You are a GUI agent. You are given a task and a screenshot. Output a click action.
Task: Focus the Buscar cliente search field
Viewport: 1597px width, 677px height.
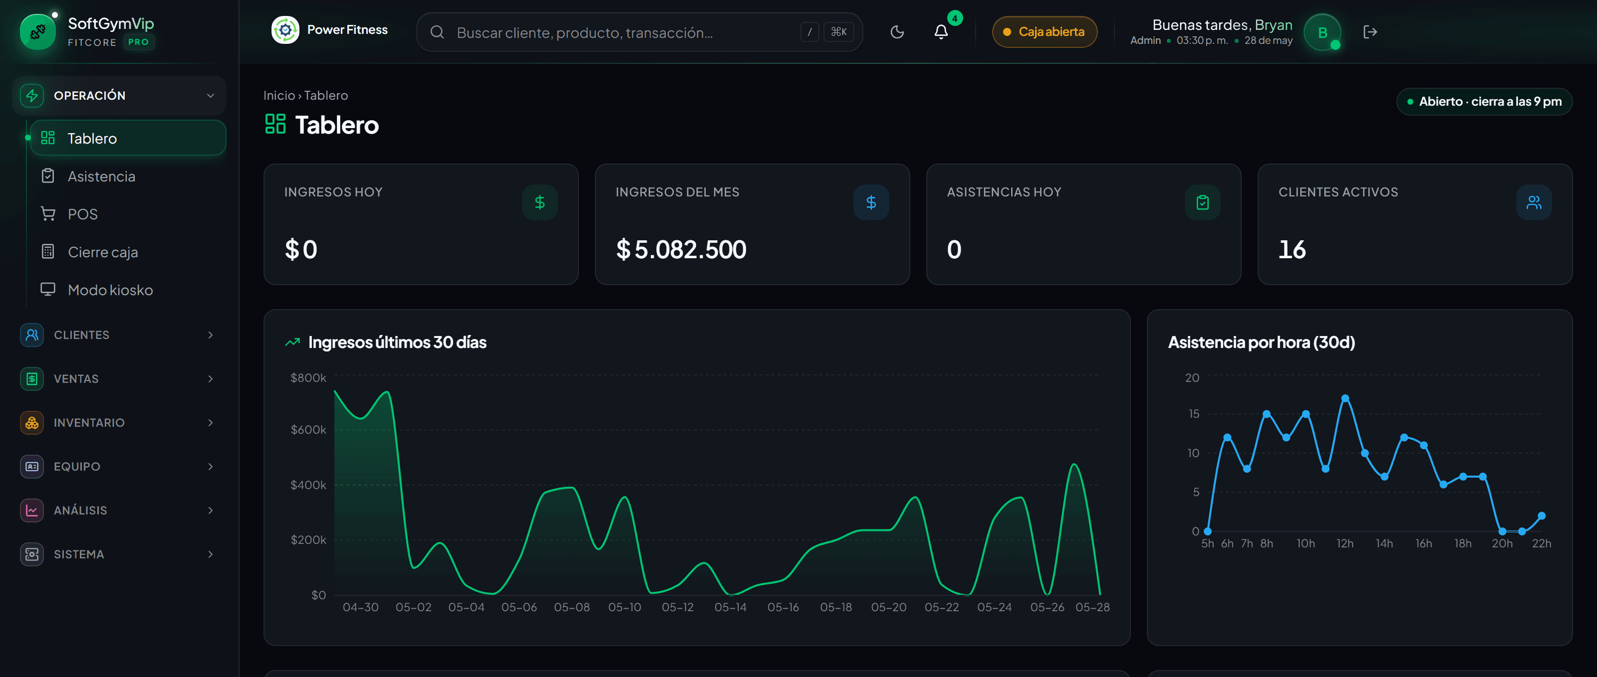[639, 31]
